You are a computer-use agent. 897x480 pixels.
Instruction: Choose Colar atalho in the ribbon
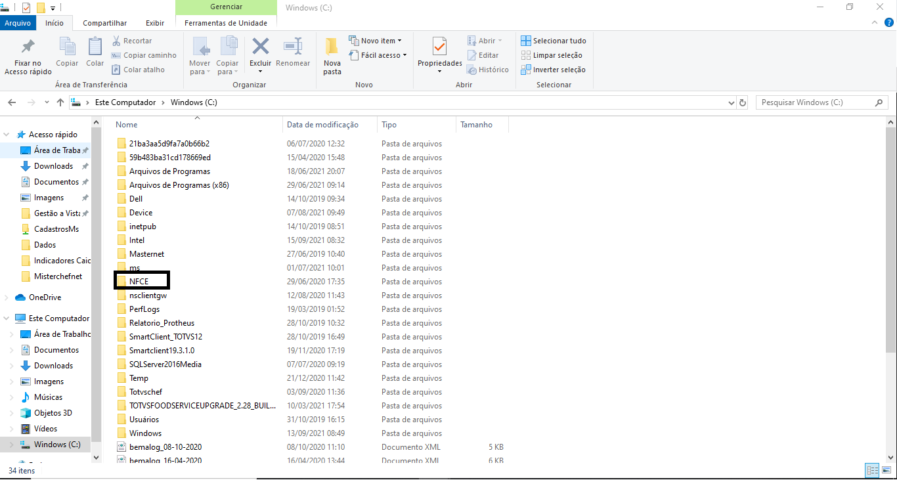tap(138, 70)
